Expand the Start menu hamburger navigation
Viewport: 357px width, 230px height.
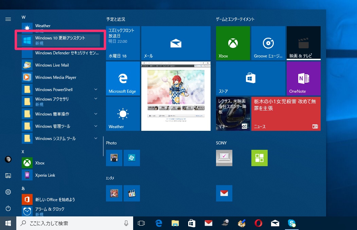point(8,19)
